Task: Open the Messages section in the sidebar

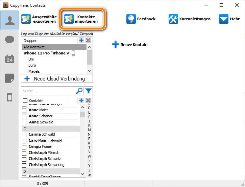Action: click(x=9, y=40)
